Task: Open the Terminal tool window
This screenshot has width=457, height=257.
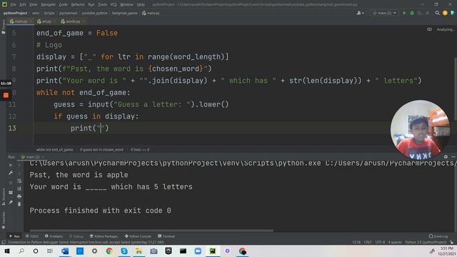Action: pyautogui.click(x=166, y=236)
